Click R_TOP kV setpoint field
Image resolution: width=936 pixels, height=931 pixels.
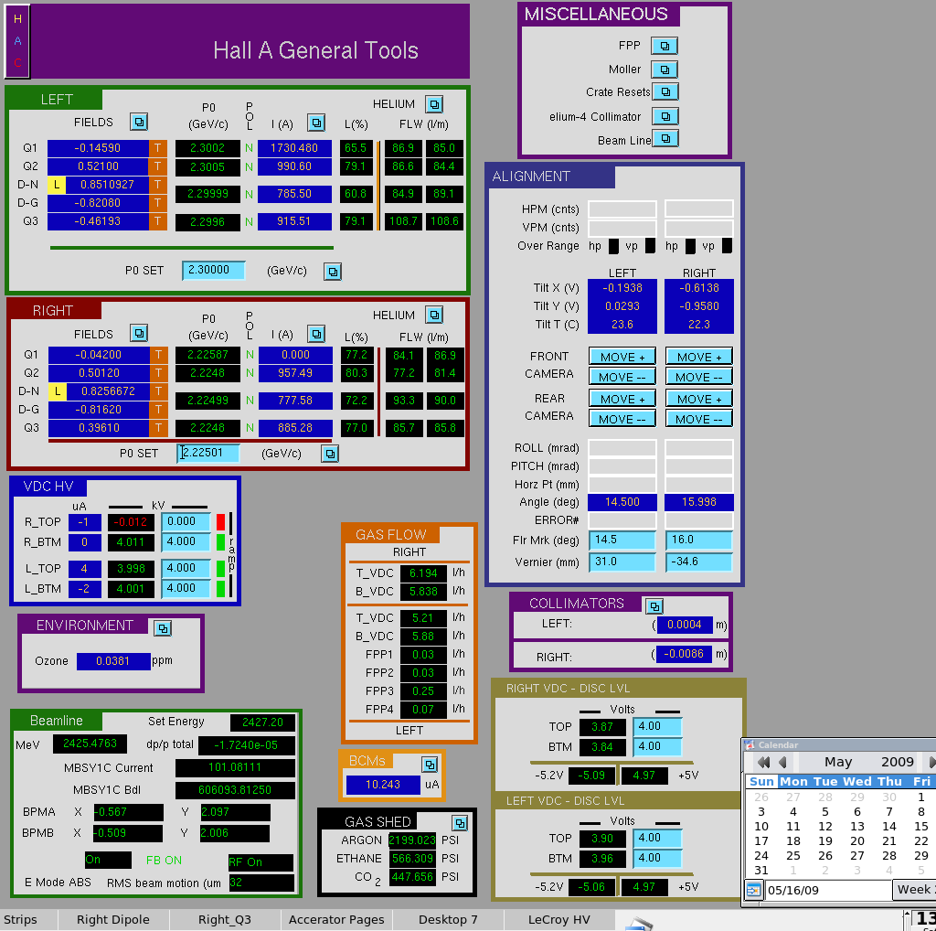tap(186, 522)
